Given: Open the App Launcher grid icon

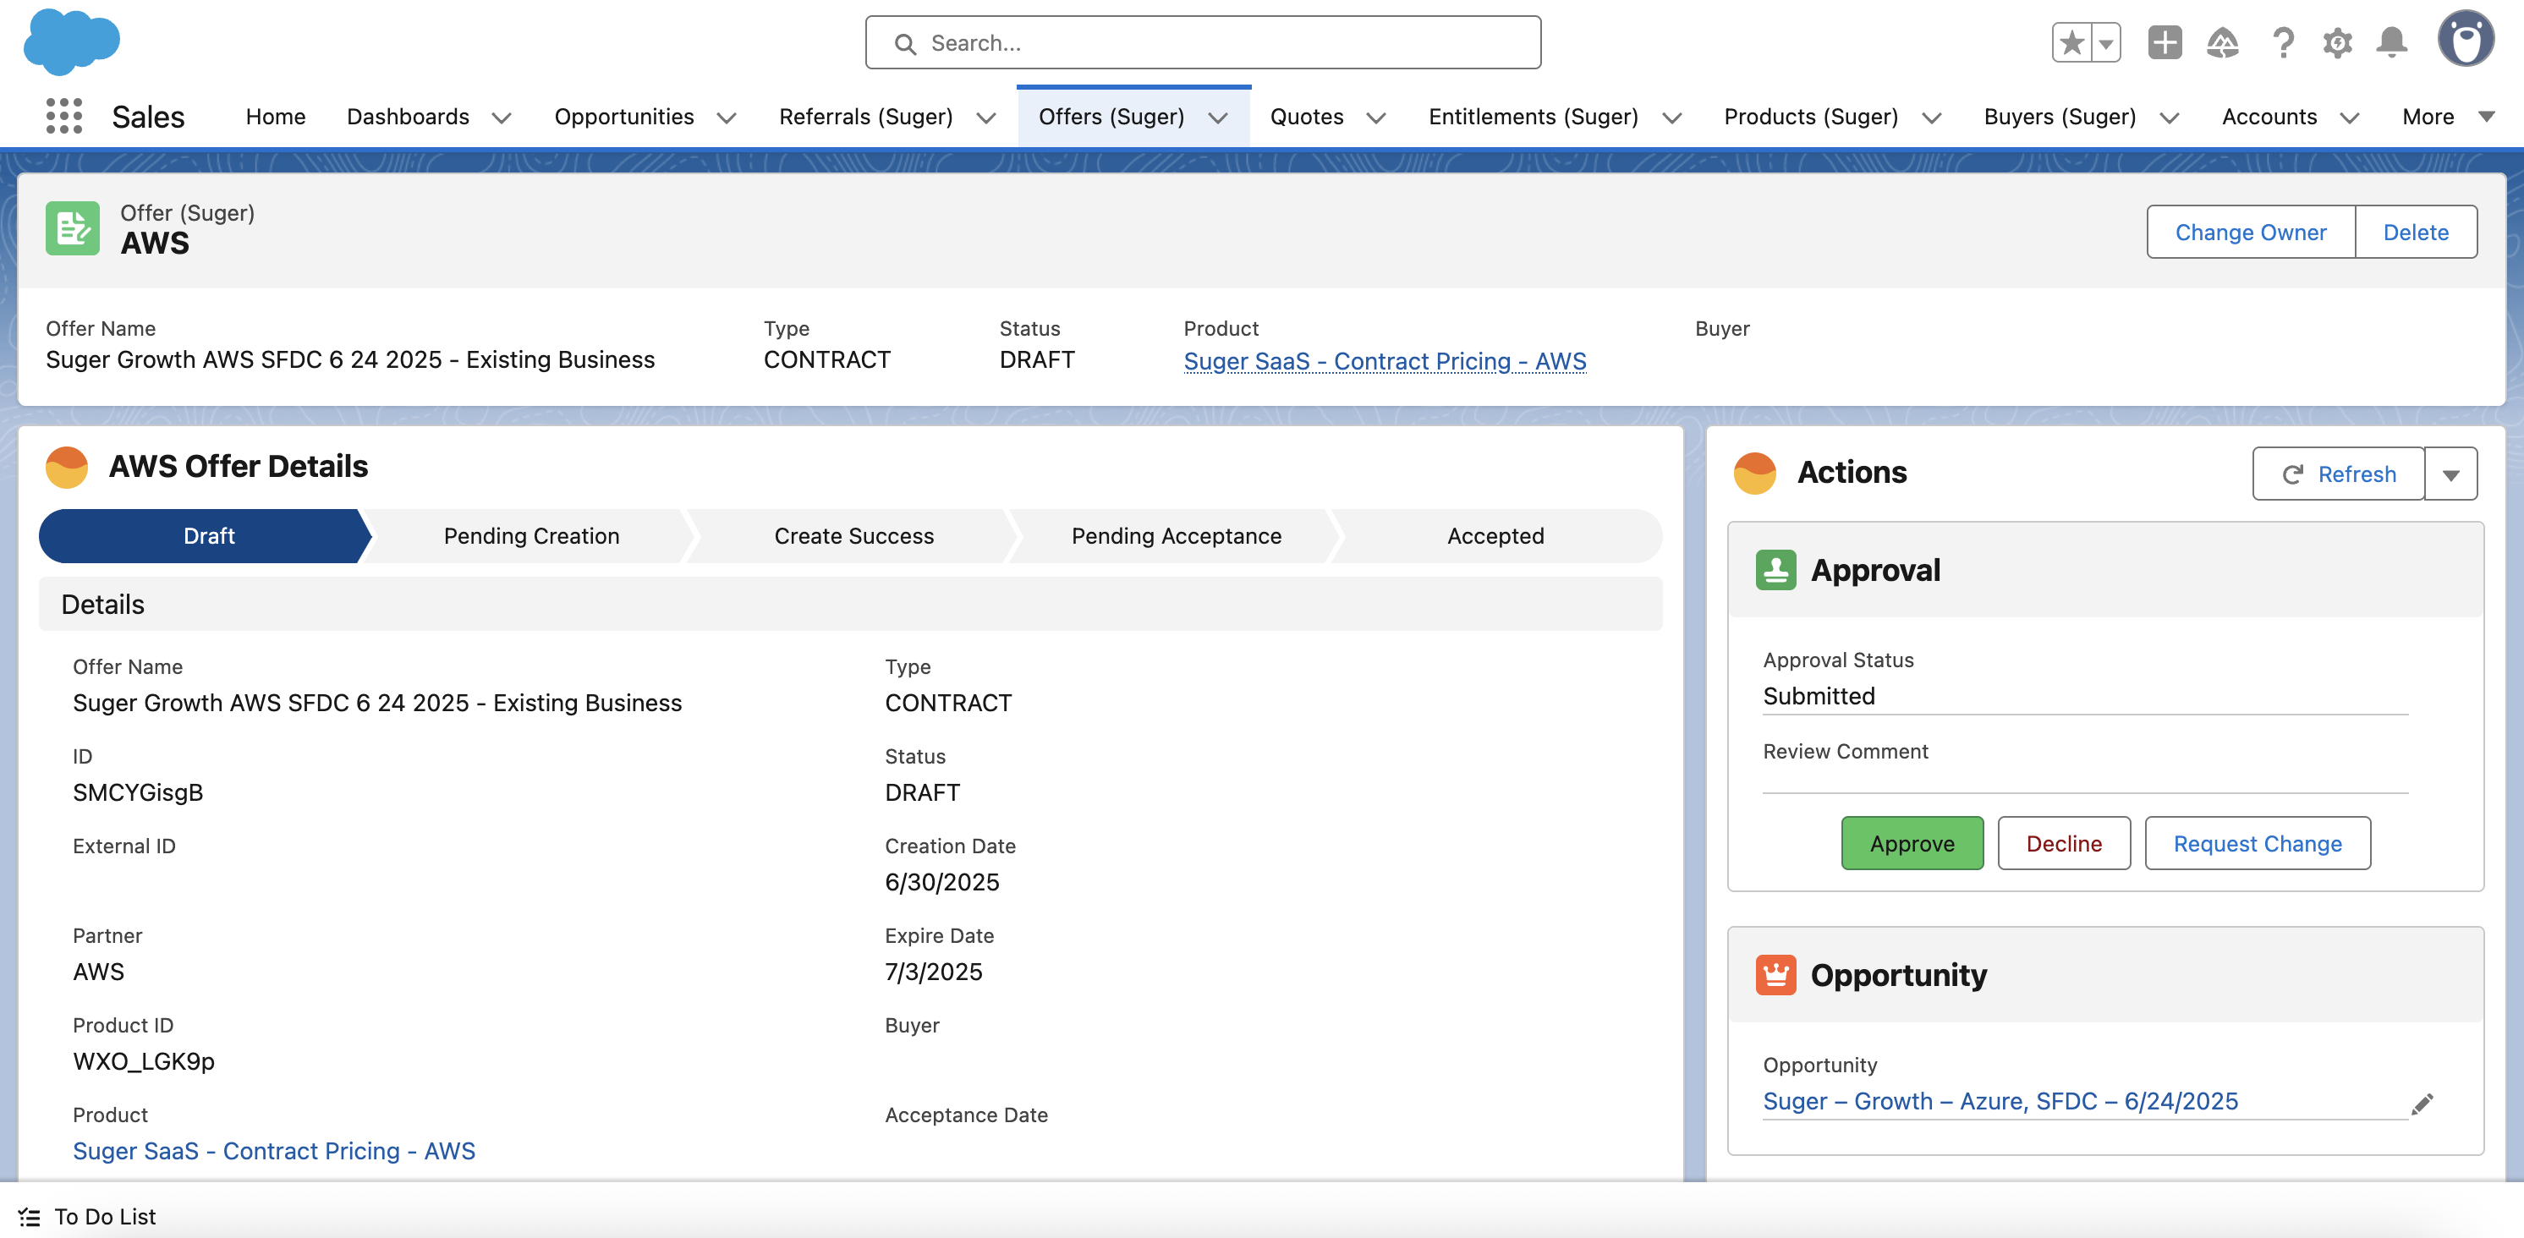Looking at the screenshot, I should tap(63, 116).
